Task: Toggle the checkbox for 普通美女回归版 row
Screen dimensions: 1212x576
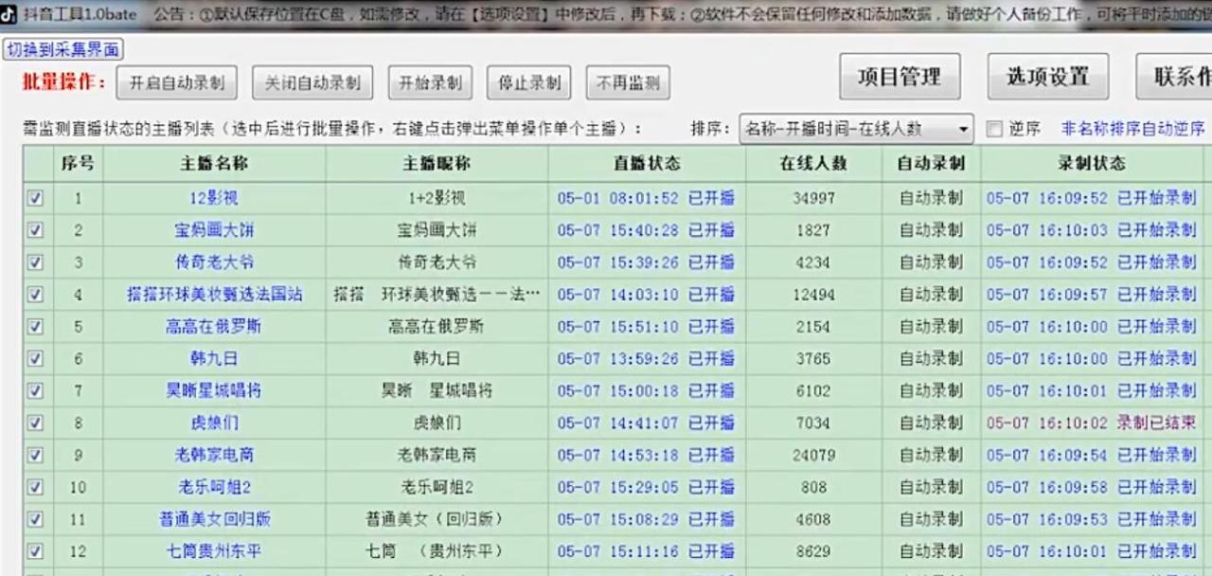Action: tap(35, 519)
